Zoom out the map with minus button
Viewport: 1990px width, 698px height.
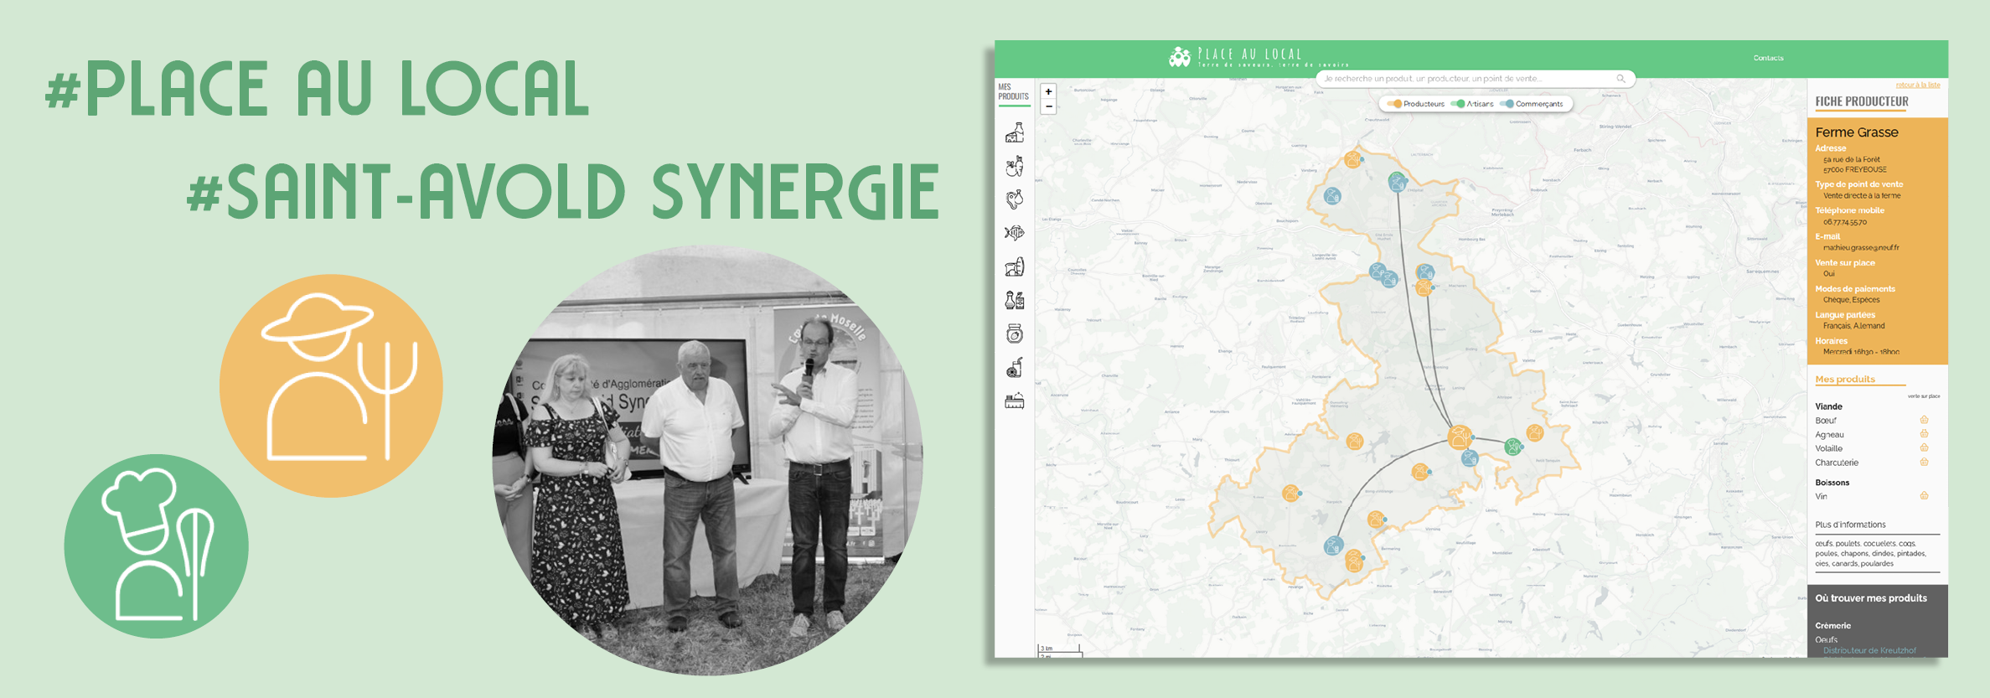[1048, 106]
